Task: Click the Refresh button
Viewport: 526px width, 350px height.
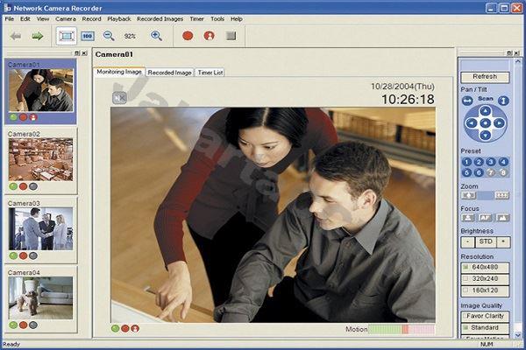Action: (484, 77)
